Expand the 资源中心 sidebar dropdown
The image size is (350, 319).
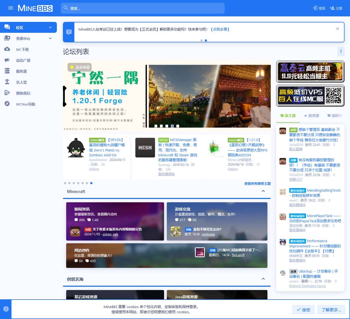50,38
